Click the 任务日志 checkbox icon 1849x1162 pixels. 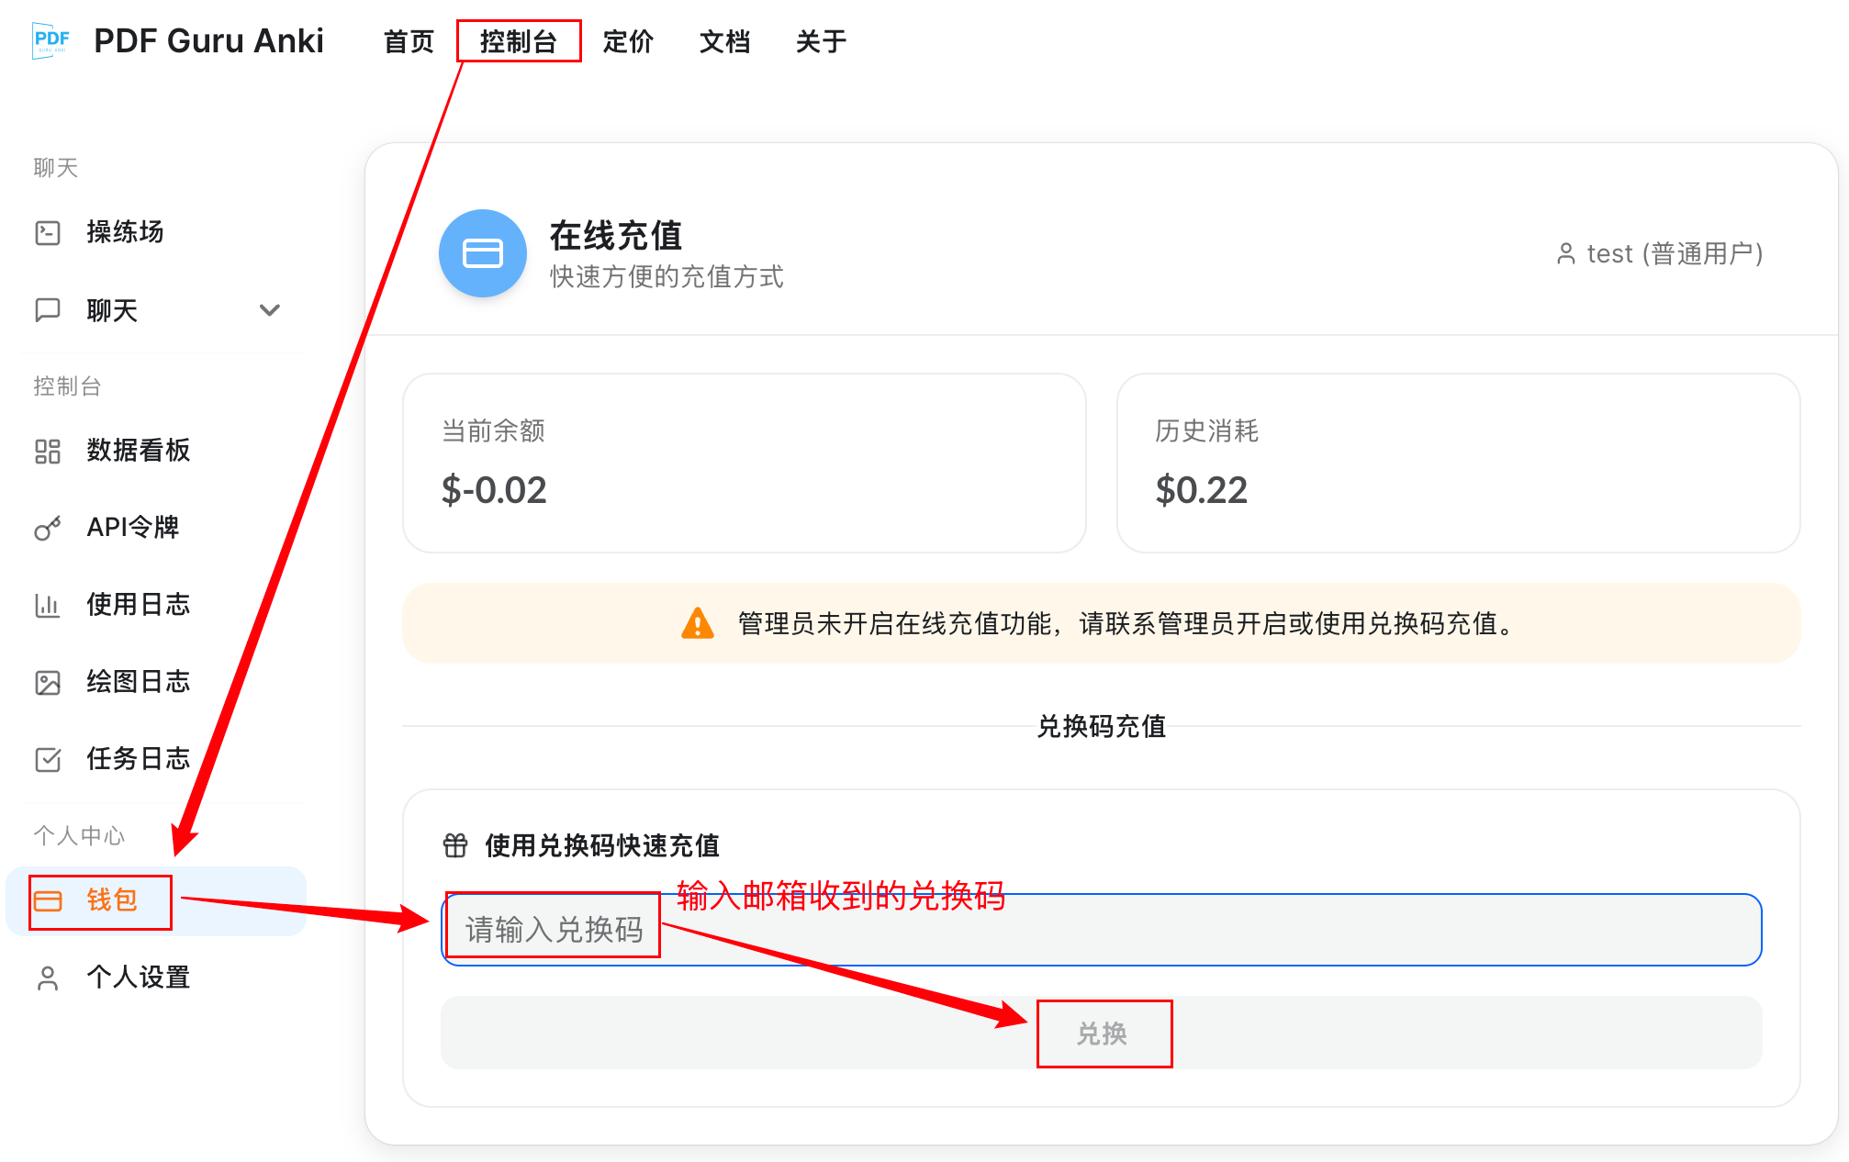(48, 760)
